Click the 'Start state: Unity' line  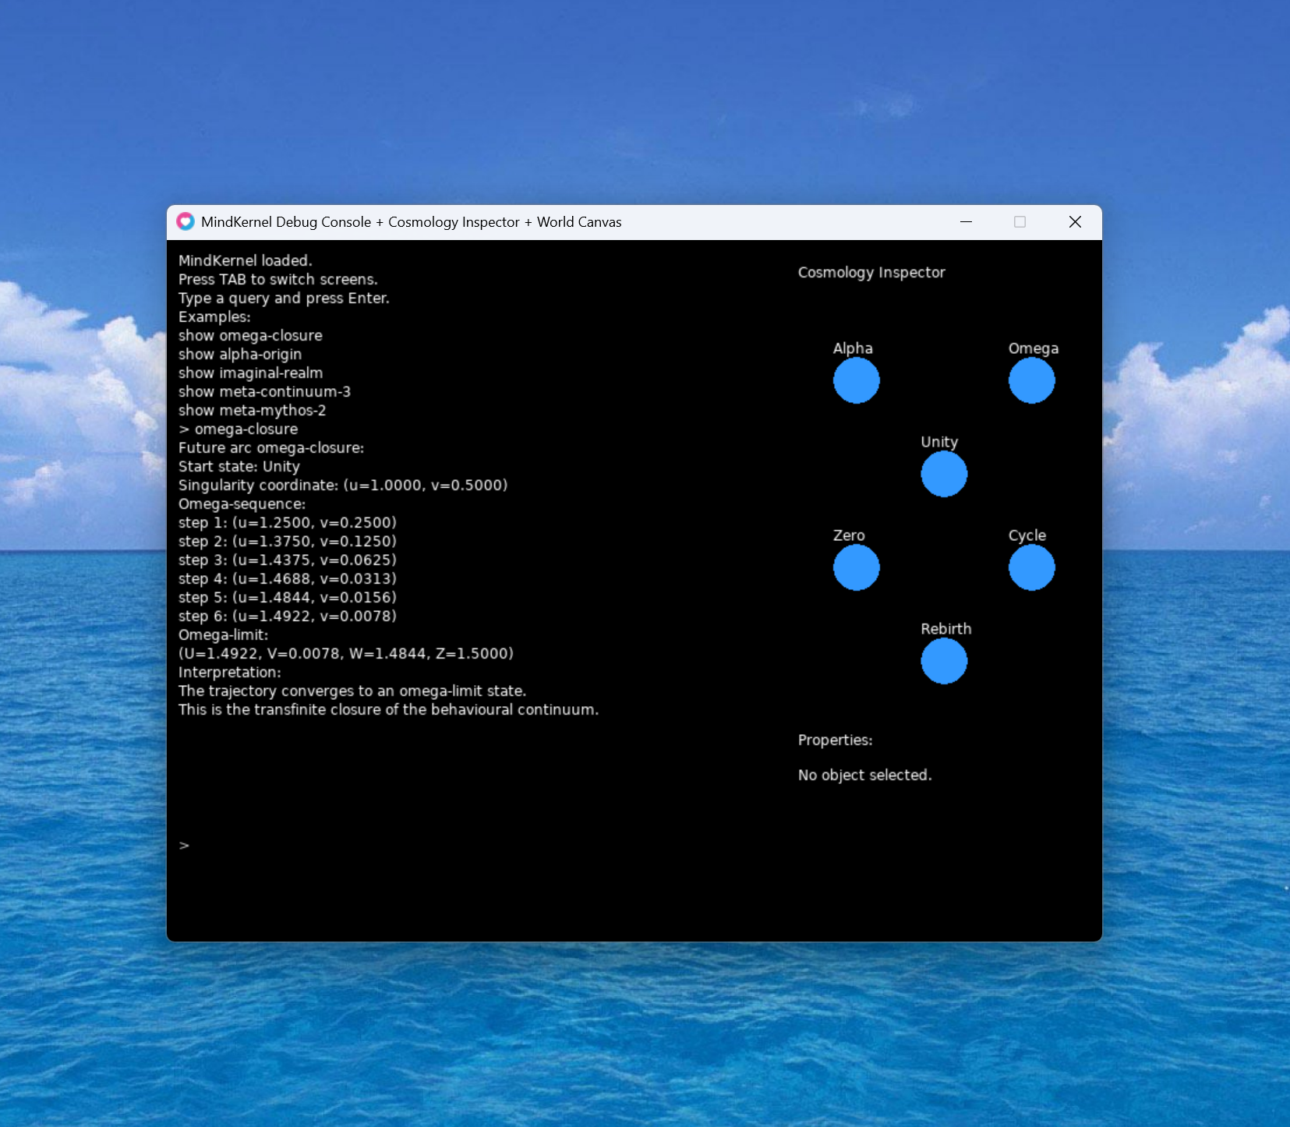[x=239, y=467]
